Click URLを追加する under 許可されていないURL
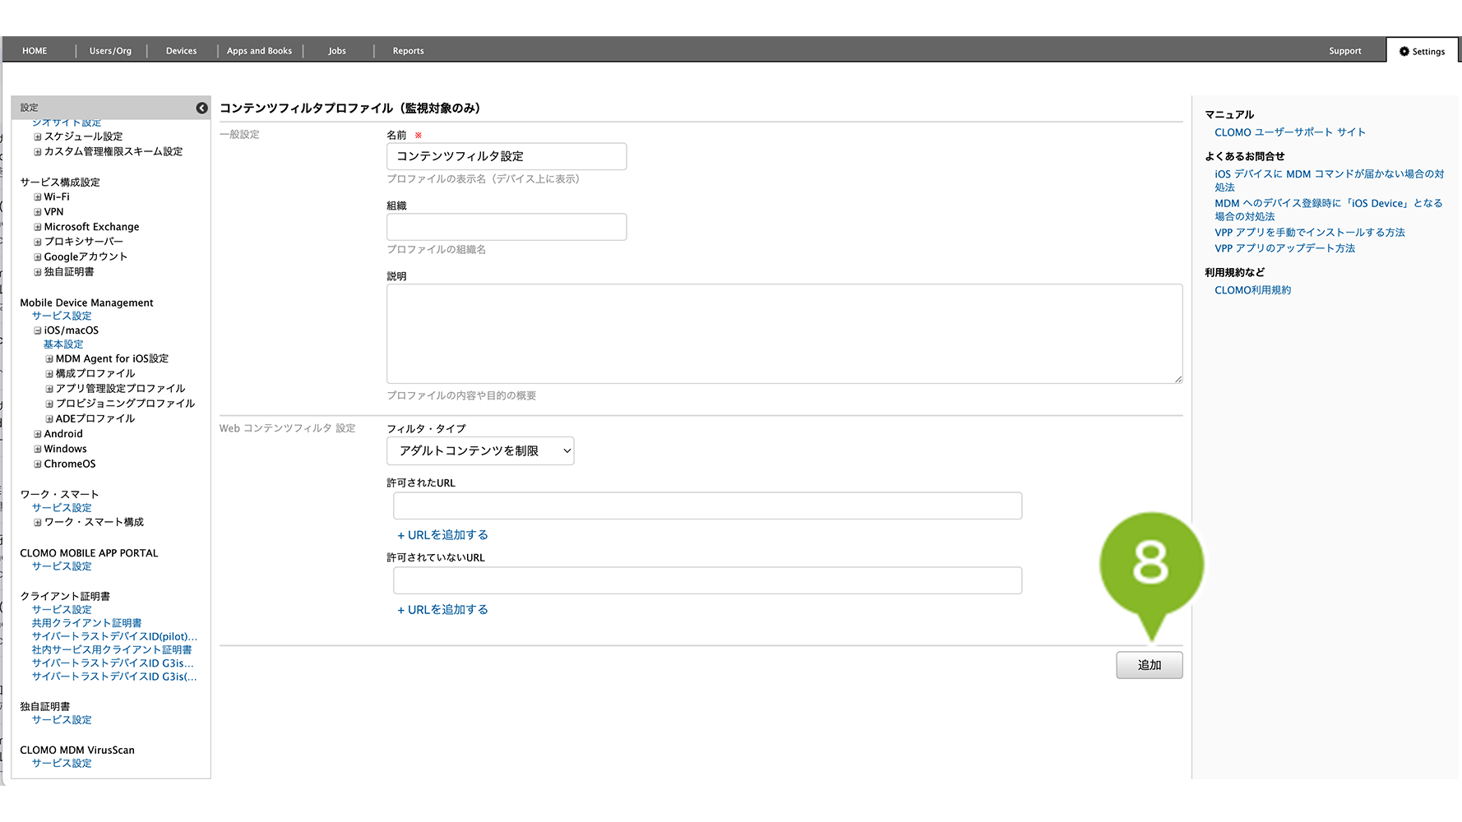 pos(442,610)
